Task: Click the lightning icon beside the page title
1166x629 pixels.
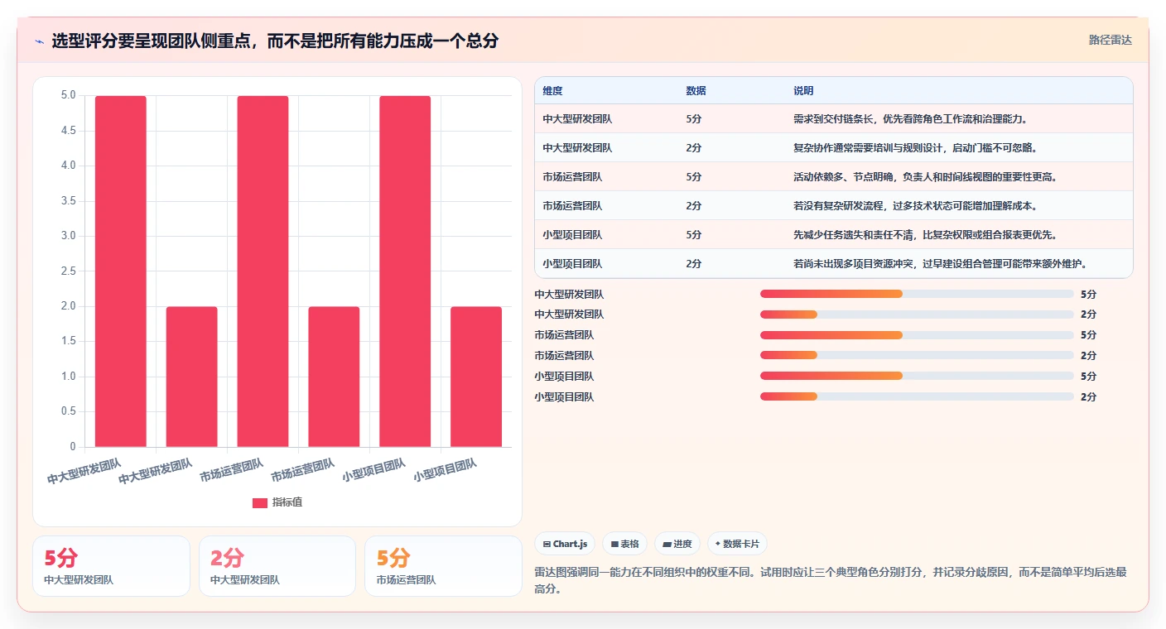Action: coord(39,41)
